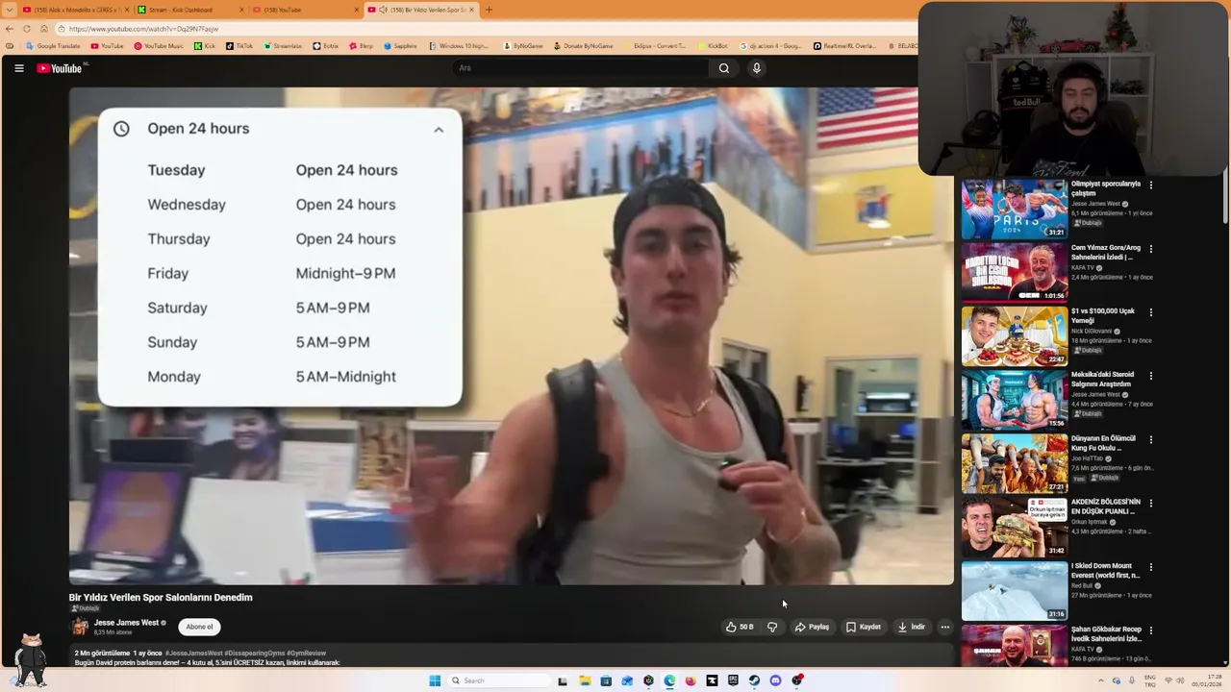Open the TikTok bookmark

[239, 46]
